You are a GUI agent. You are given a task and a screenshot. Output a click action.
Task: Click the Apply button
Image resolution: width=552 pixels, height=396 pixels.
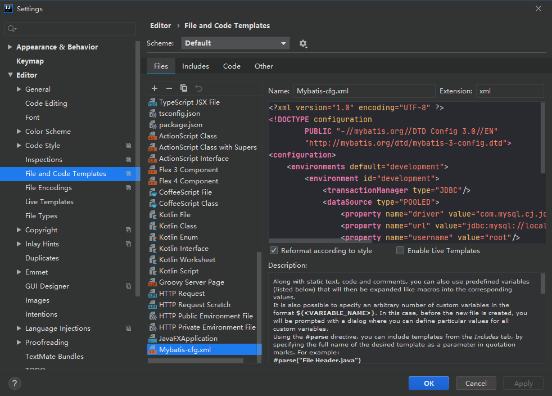(523, 383)
